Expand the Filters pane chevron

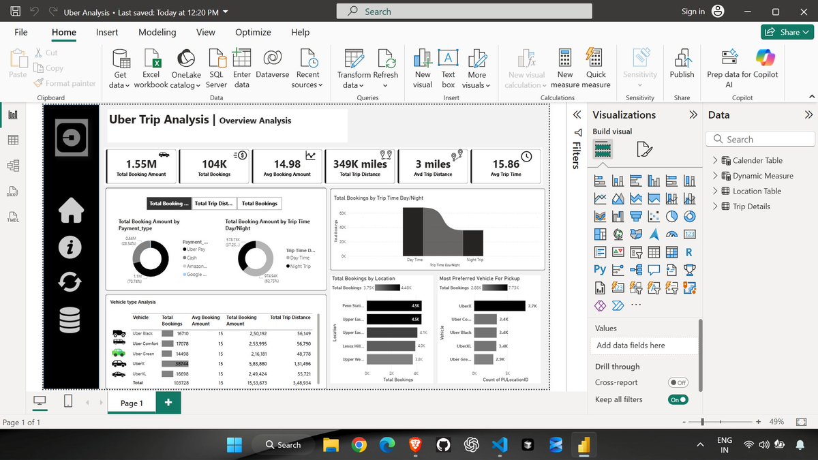pos(577,114)
